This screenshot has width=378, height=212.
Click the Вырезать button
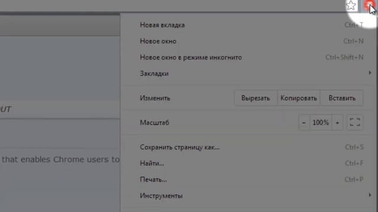pos(256,98)
